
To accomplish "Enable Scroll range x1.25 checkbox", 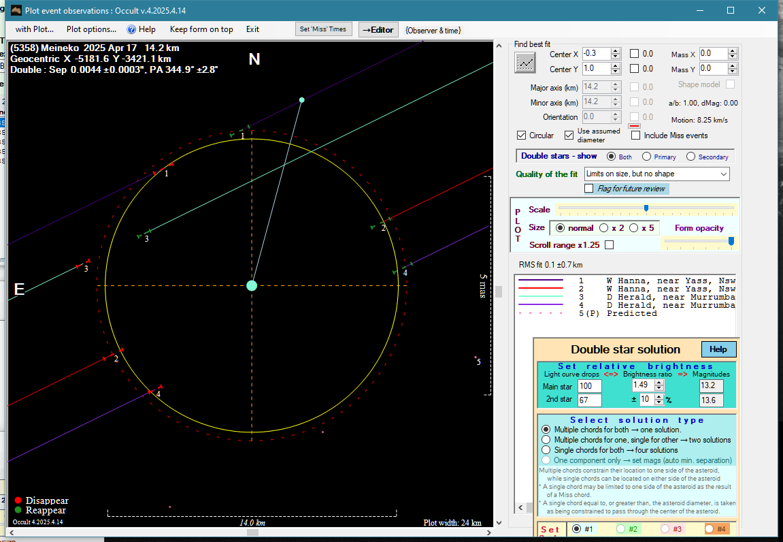I will click(x=610, y=244).
